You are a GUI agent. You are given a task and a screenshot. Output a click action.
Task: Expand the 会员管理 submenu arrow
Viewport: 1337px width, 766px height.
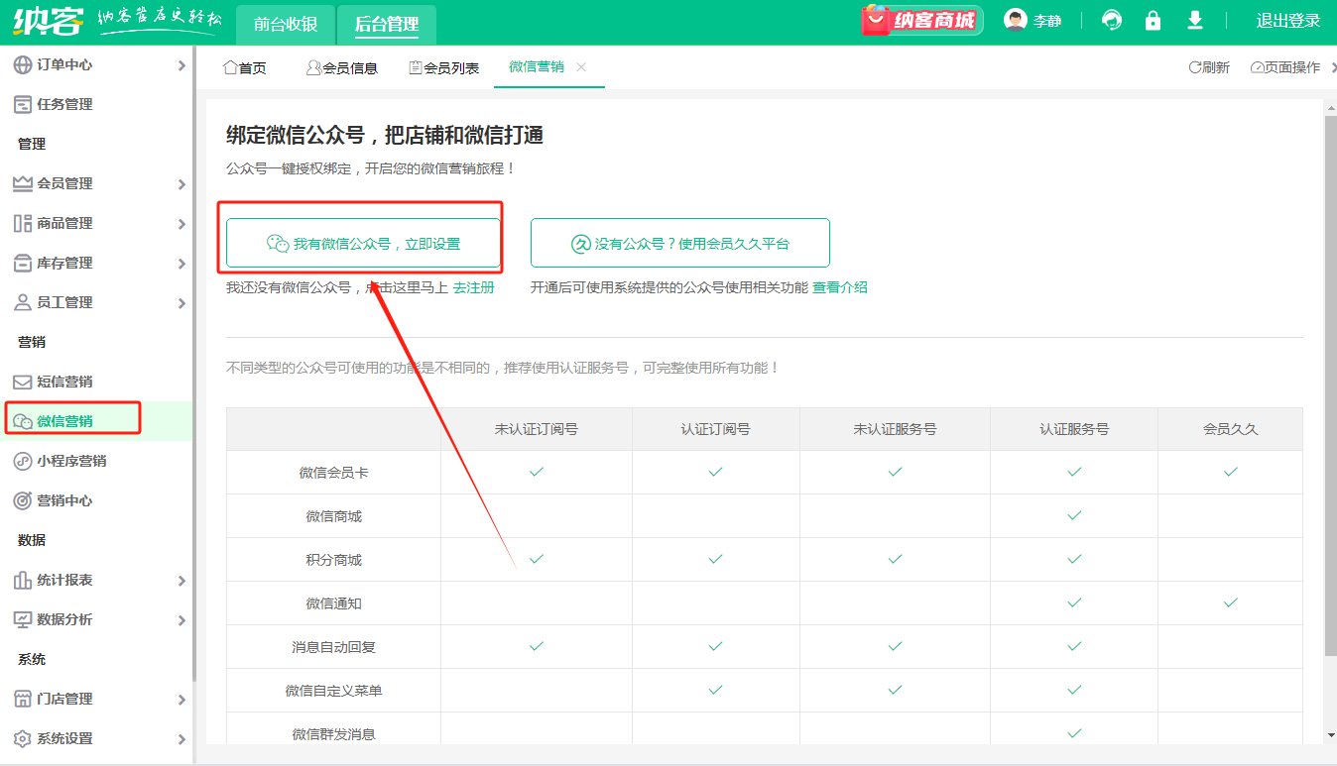tap(182, 184)
